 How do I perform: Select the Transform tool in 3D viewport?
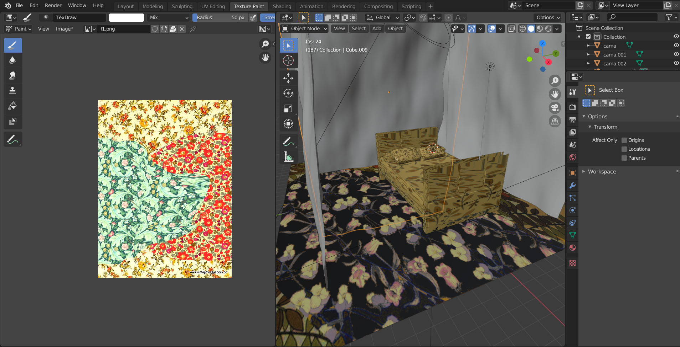pyautogui.click(x=288, y=124)
